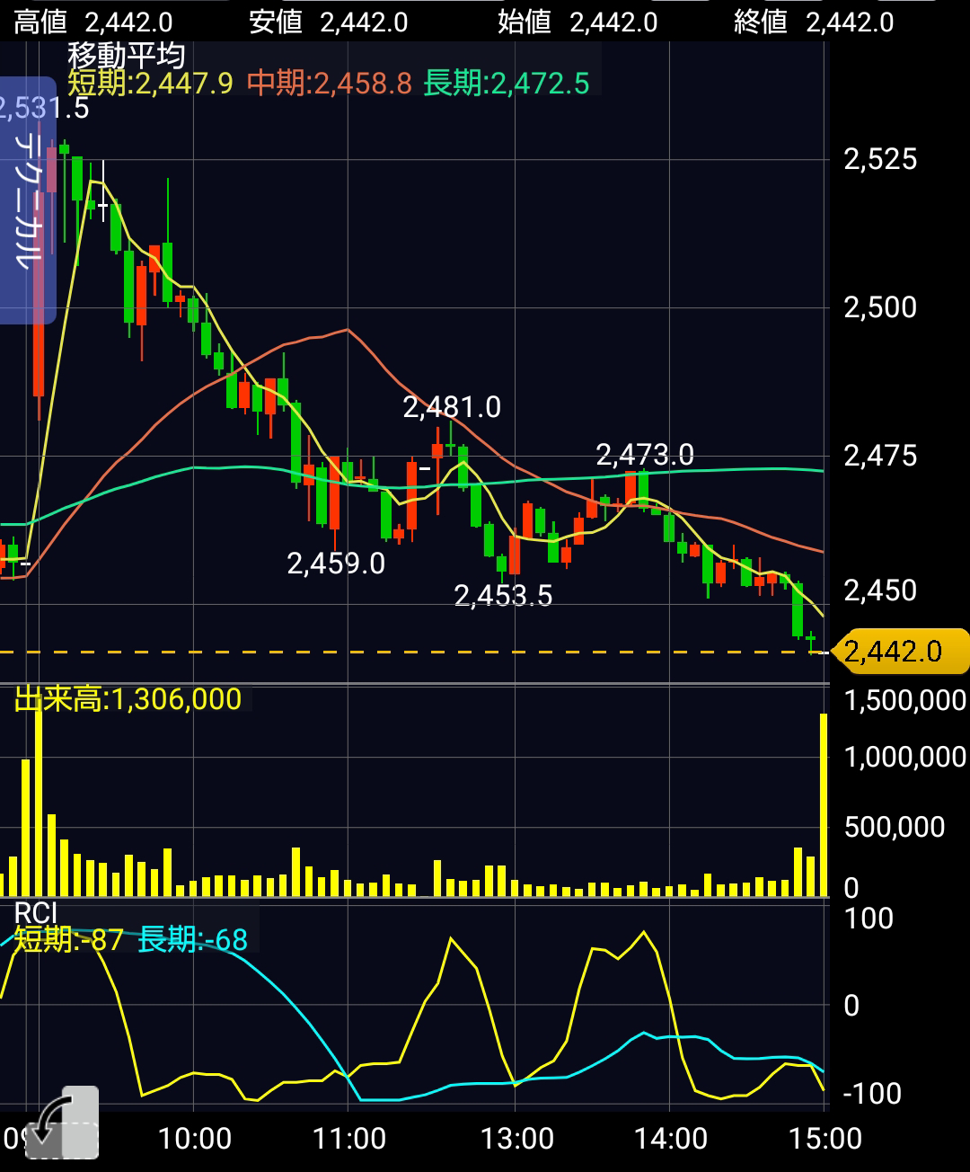Tap the RCI axis label -100
The width and height of the screenshot is (970, 1172).
pos(872,1094)
